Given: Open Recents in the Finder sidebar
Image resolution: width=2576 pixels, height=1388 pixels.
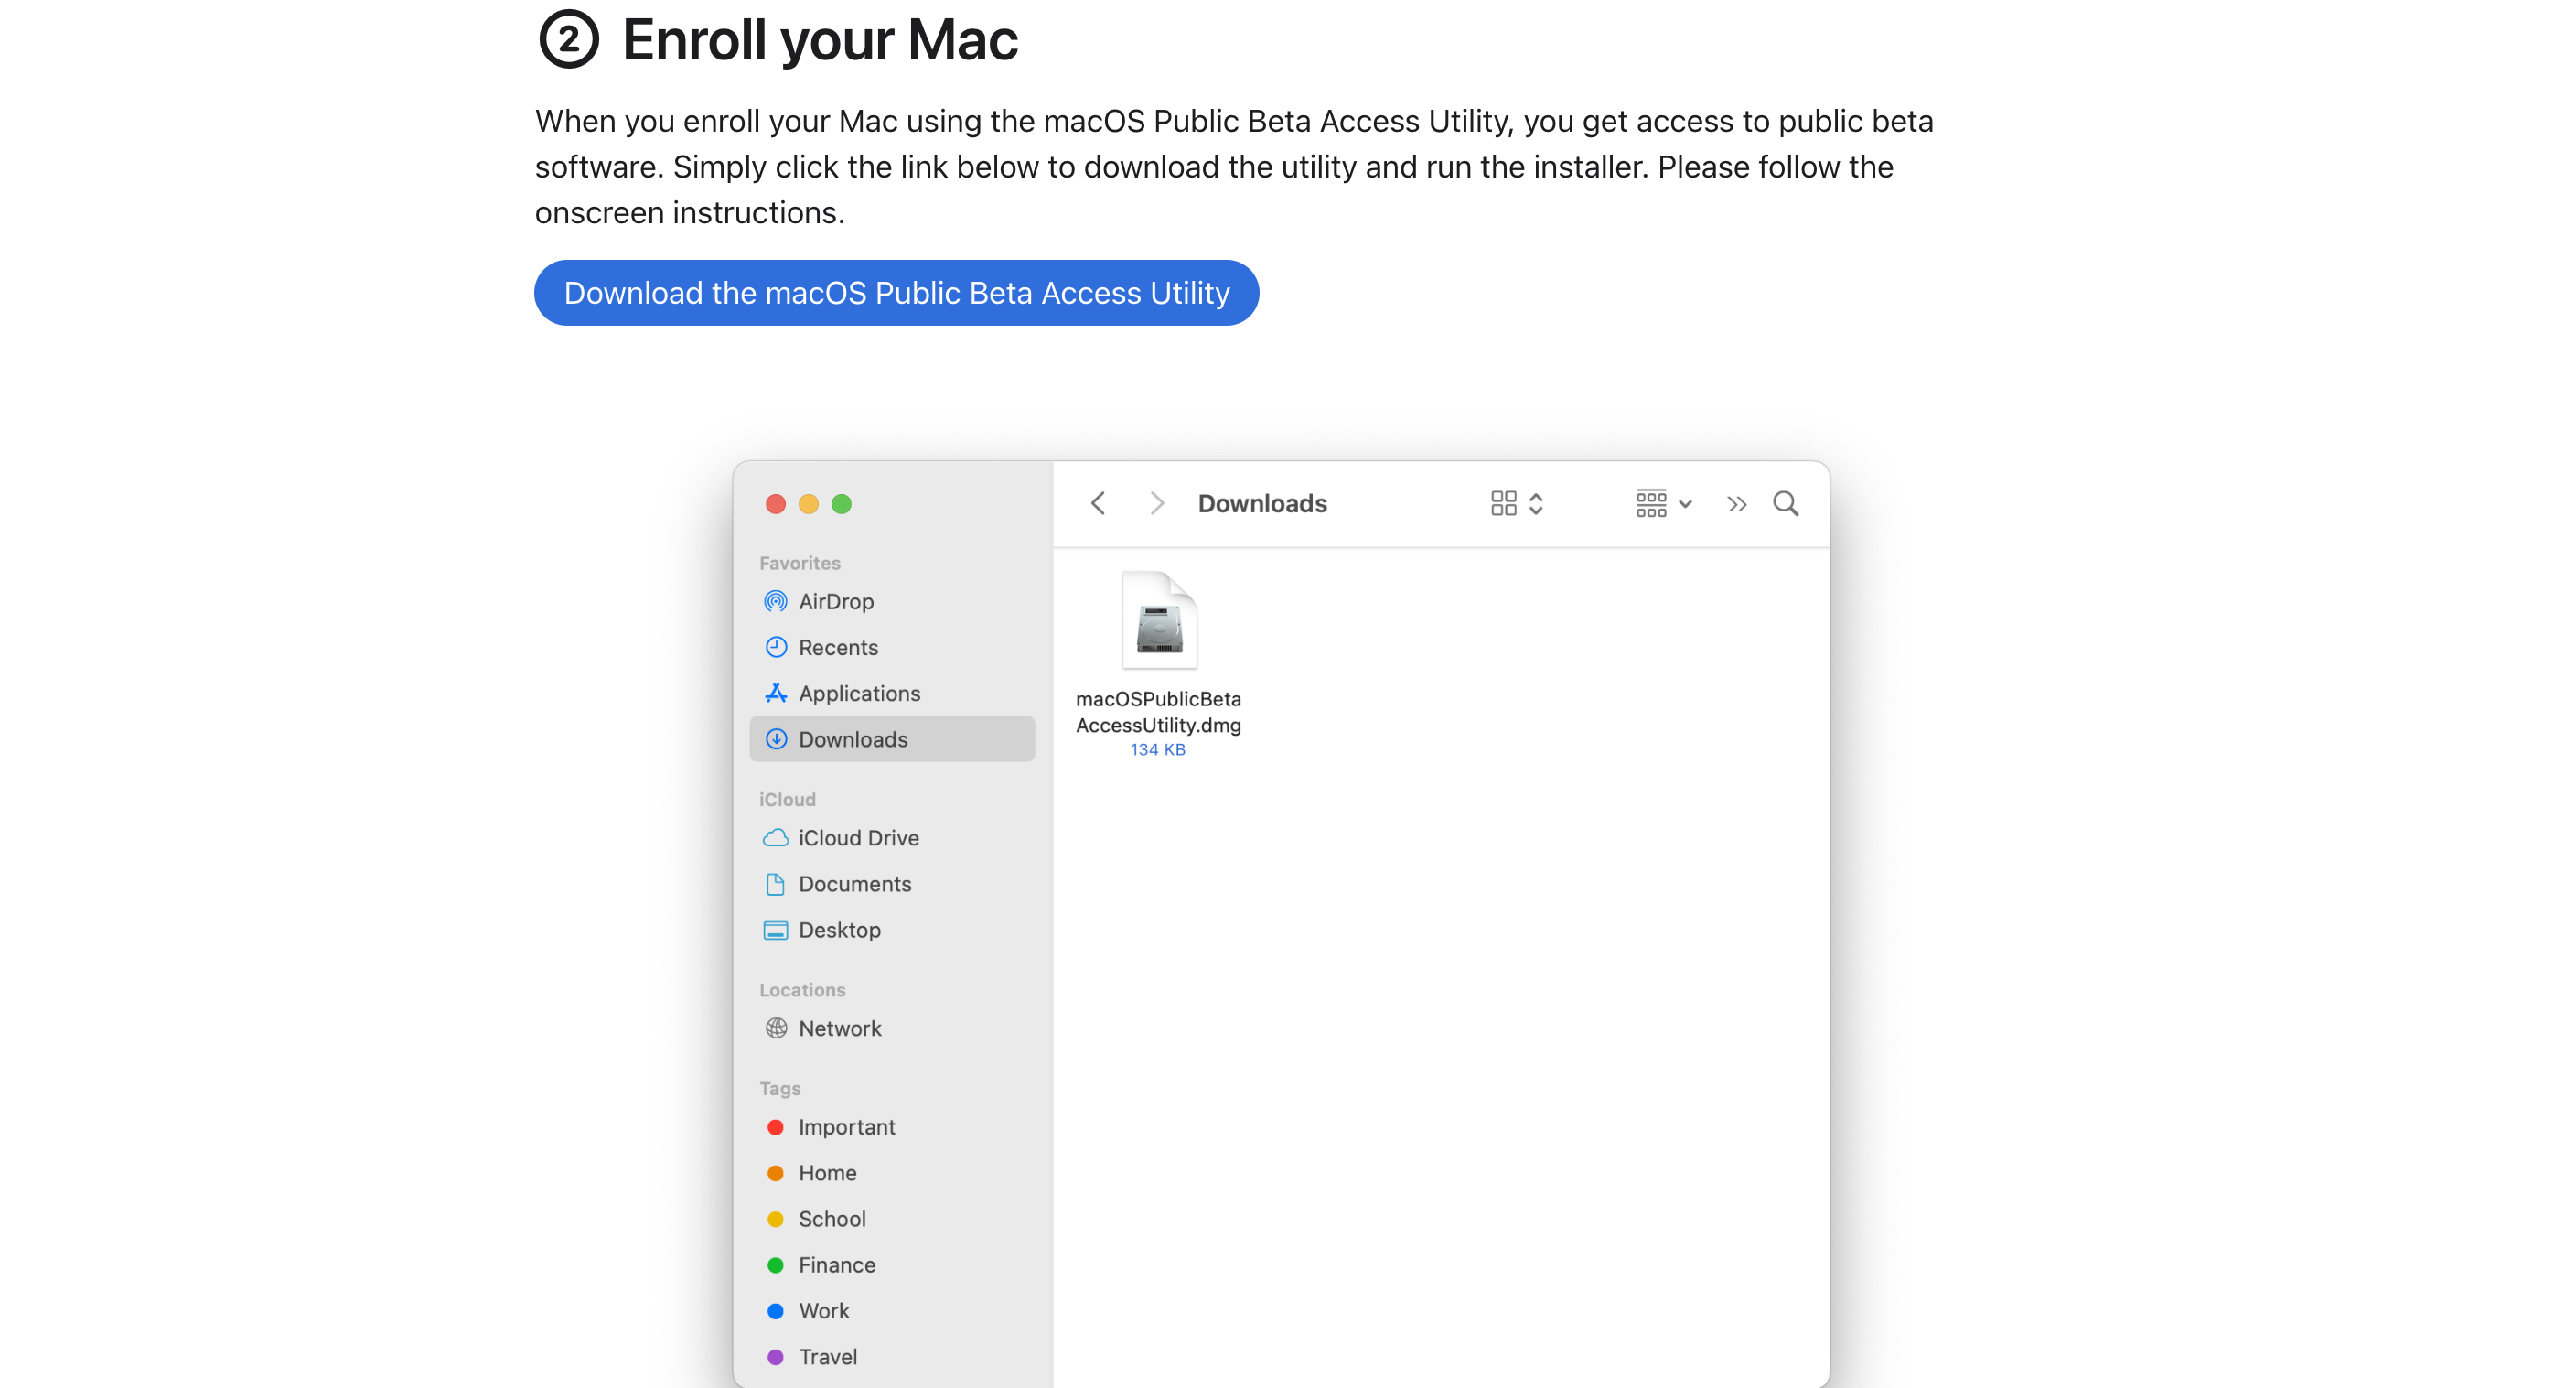Looking at the screenshot, I should tap(892, 647).
